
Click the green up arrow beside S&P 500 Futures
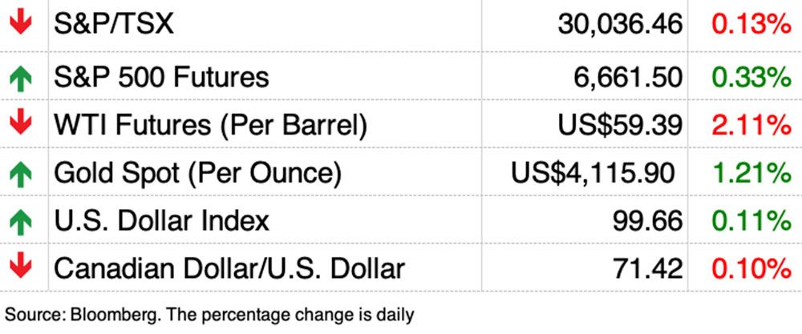(22, 78)
